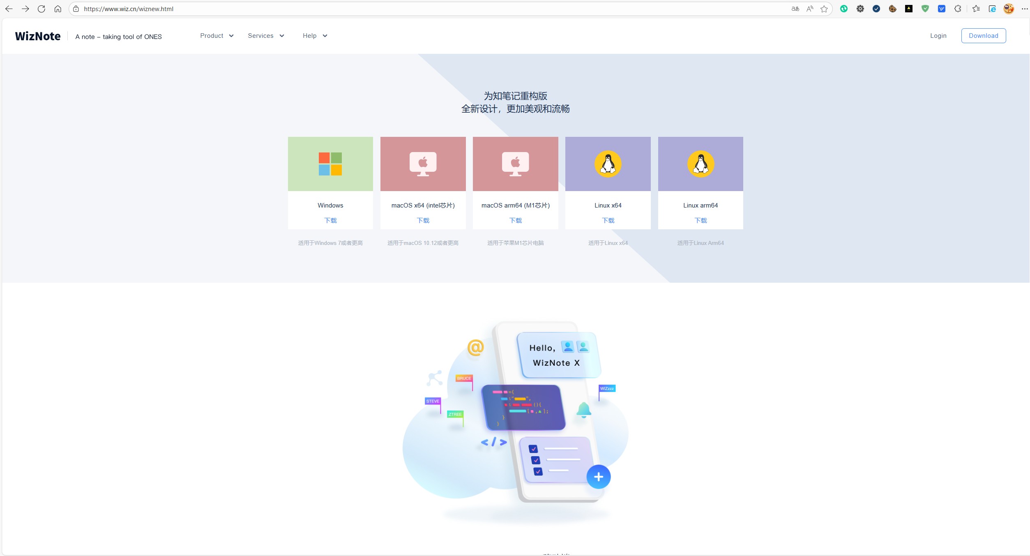Add page to favorites with star icon
Viewport: 1030px width, 556px height.
tap(824, 9)
